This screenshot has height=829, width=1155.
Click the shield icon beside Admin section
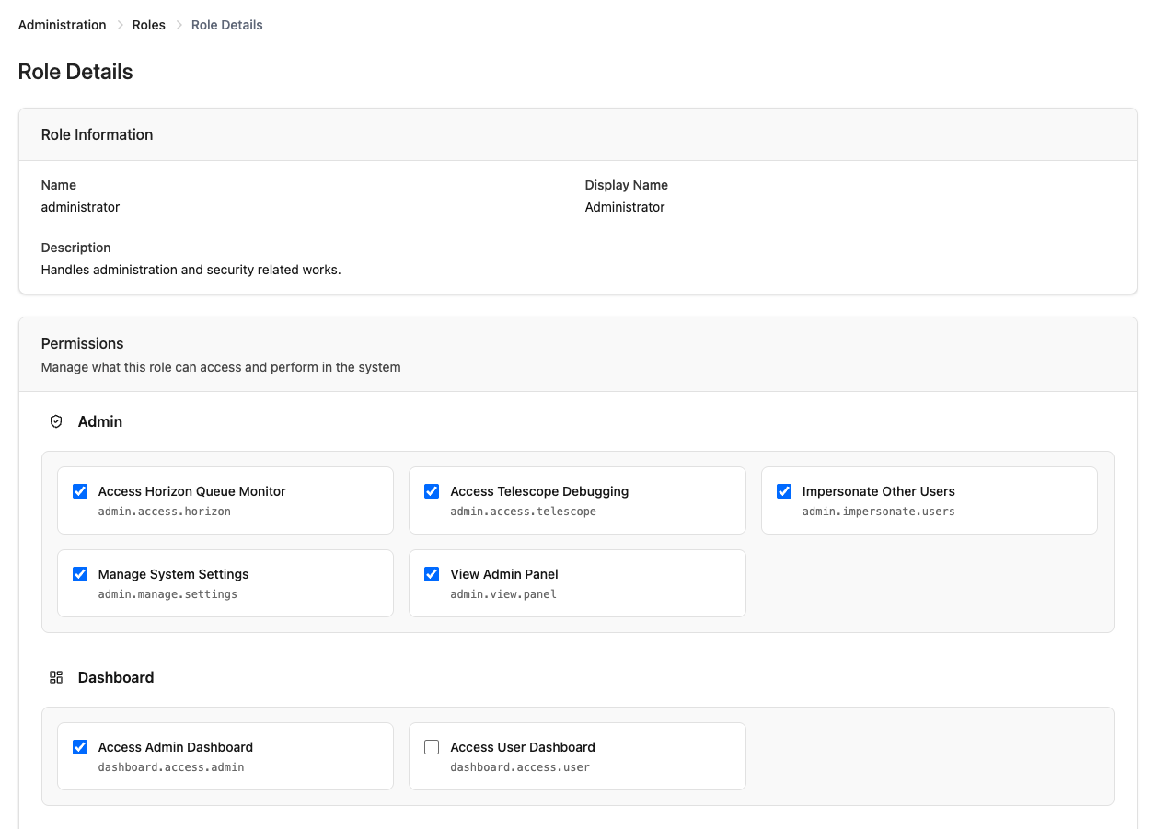point(56,420)
